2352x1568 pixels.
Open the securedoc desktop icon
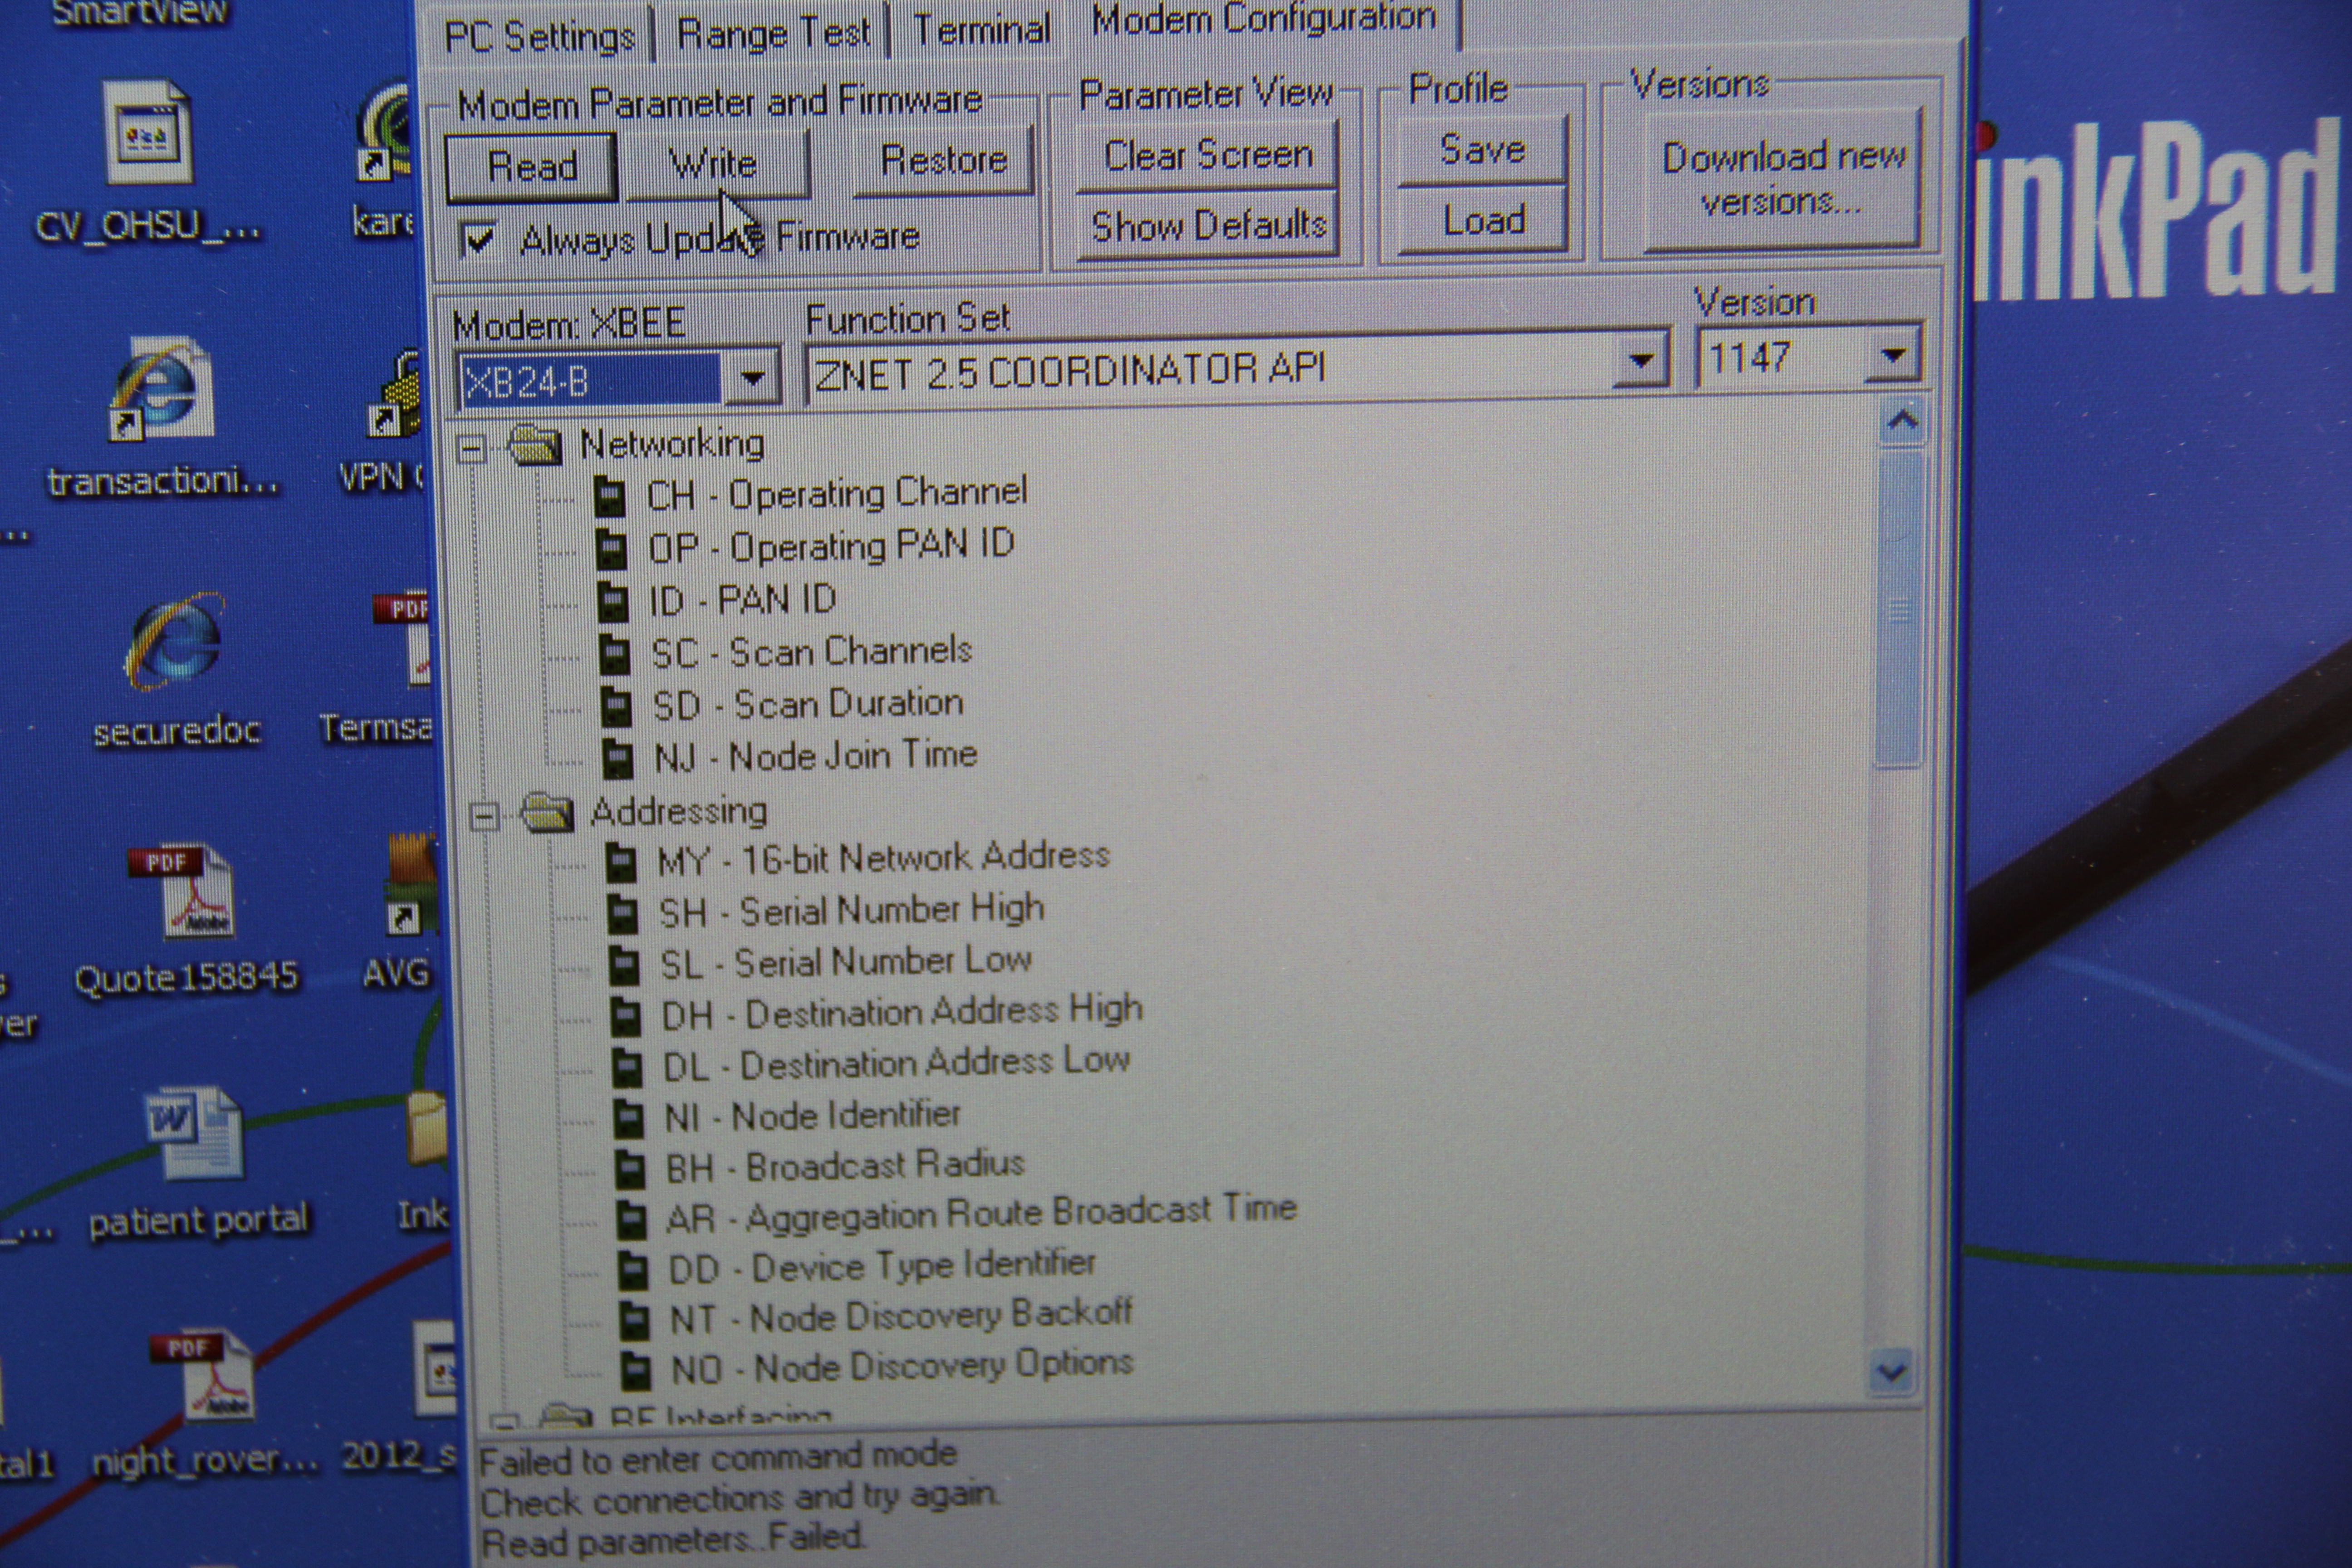click(x=174, y=642)
